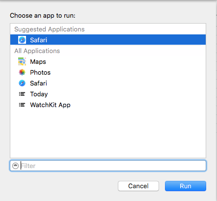
Task: Dismiss the dialog with Cancel
Action: (138, 186)
